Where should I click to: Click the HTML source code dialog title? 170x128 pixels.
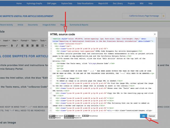[63, 34]
